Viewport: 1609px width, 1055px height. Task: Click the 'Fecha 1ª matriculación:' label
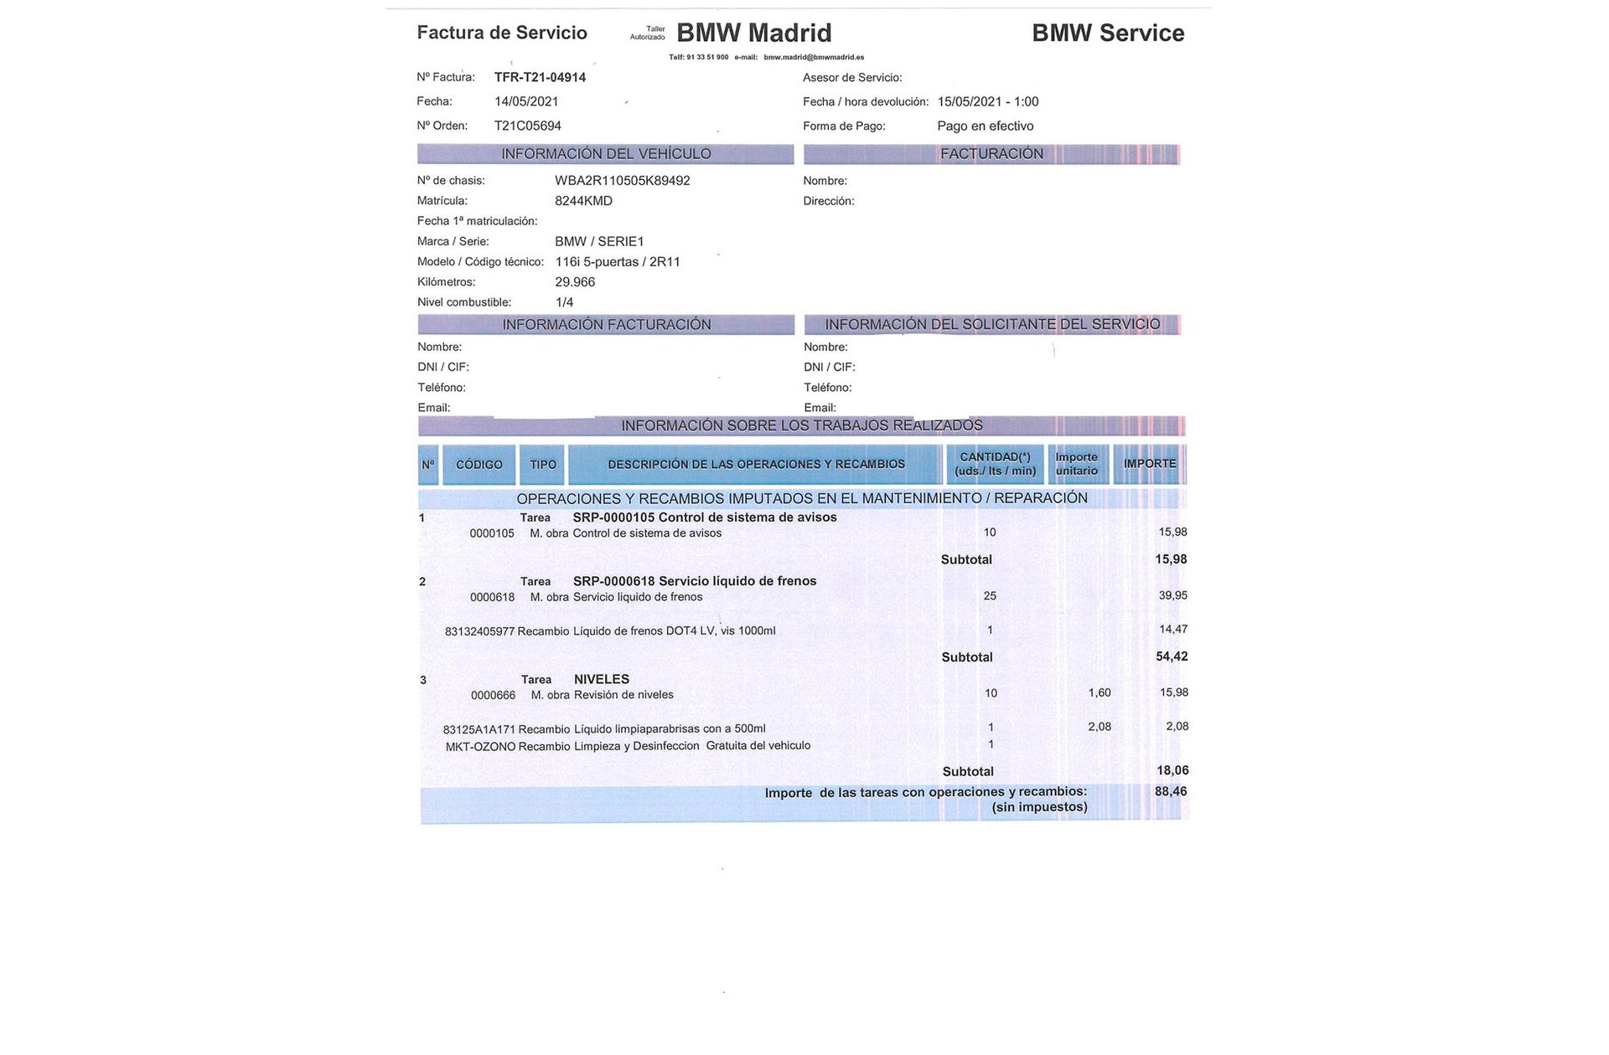coord(477,221)
